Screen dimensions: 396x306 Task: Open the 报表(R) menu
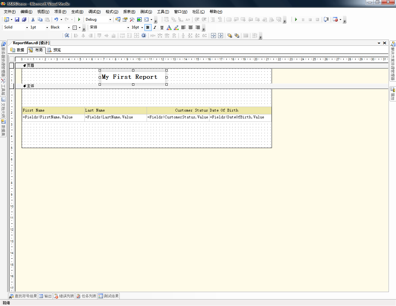pos(129,12)
